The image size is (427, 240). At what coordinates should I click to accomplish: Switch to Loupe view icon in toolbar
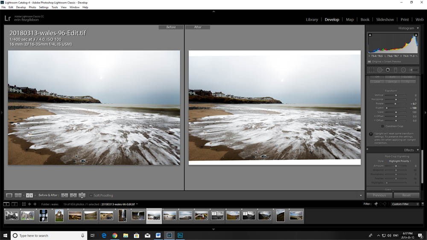click(x=9, y=195)
